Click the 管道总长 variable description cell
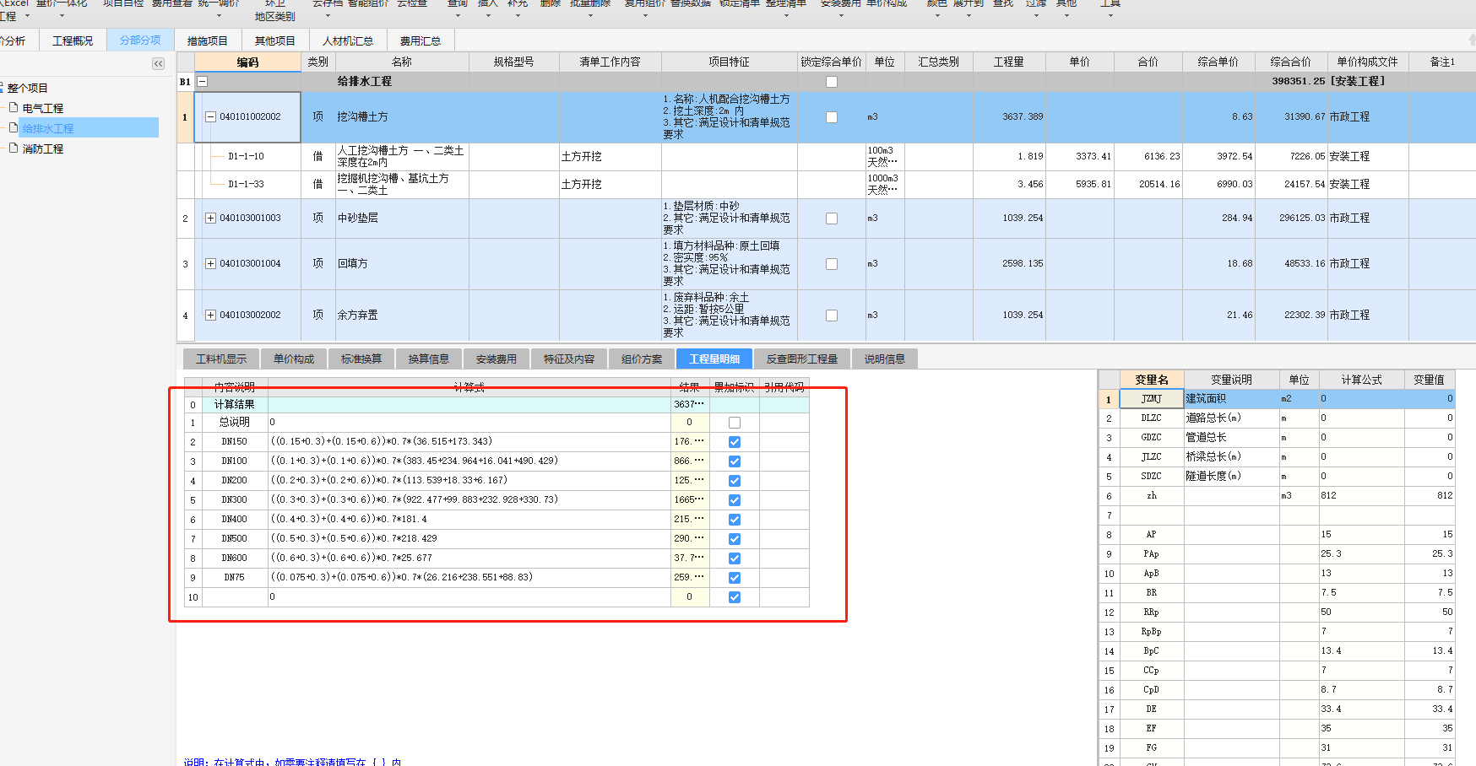Image resolution: width=1476 pixels, height=766 pixels. pyautogui.click(x=1231, y=437)
